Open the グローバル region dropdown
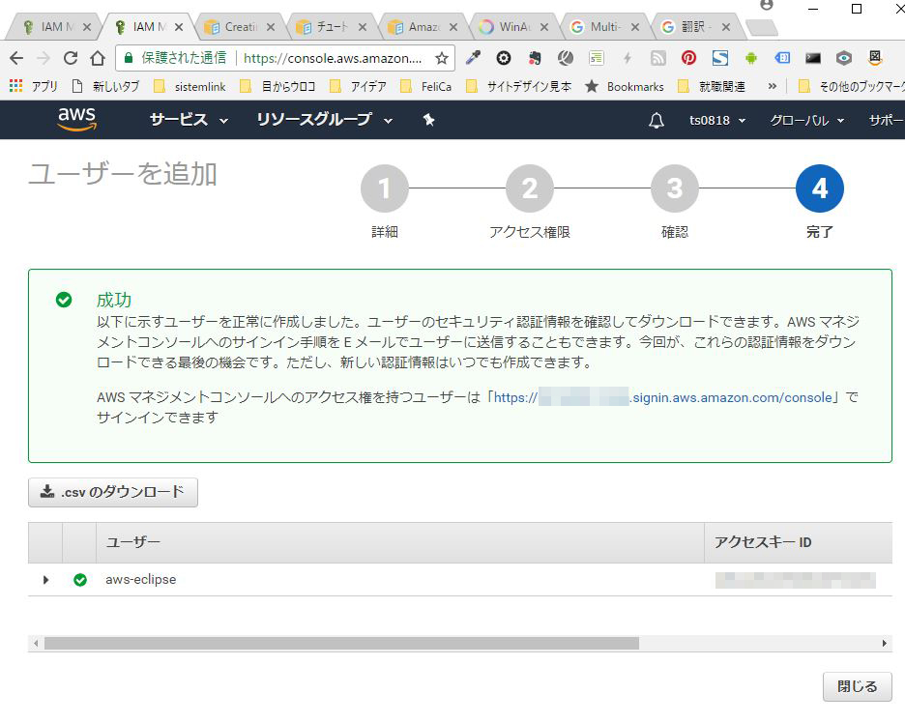 pos(807,120)
